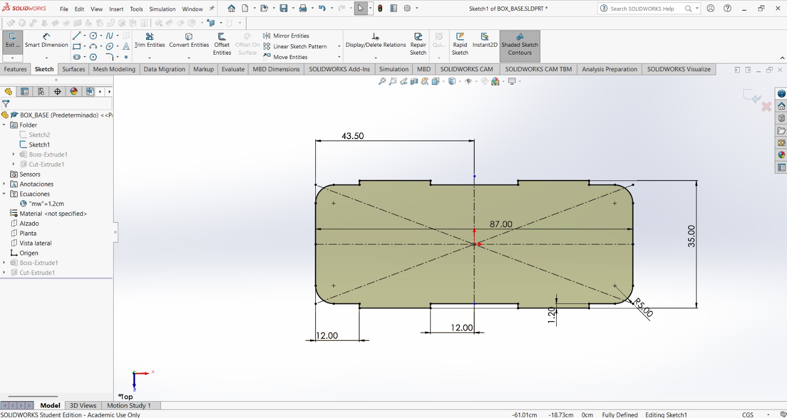Image resolution: width=787 pixels, height=418 pixels.
Task: Choose the Offset Entities tool
Action: (x=222, y=44)
